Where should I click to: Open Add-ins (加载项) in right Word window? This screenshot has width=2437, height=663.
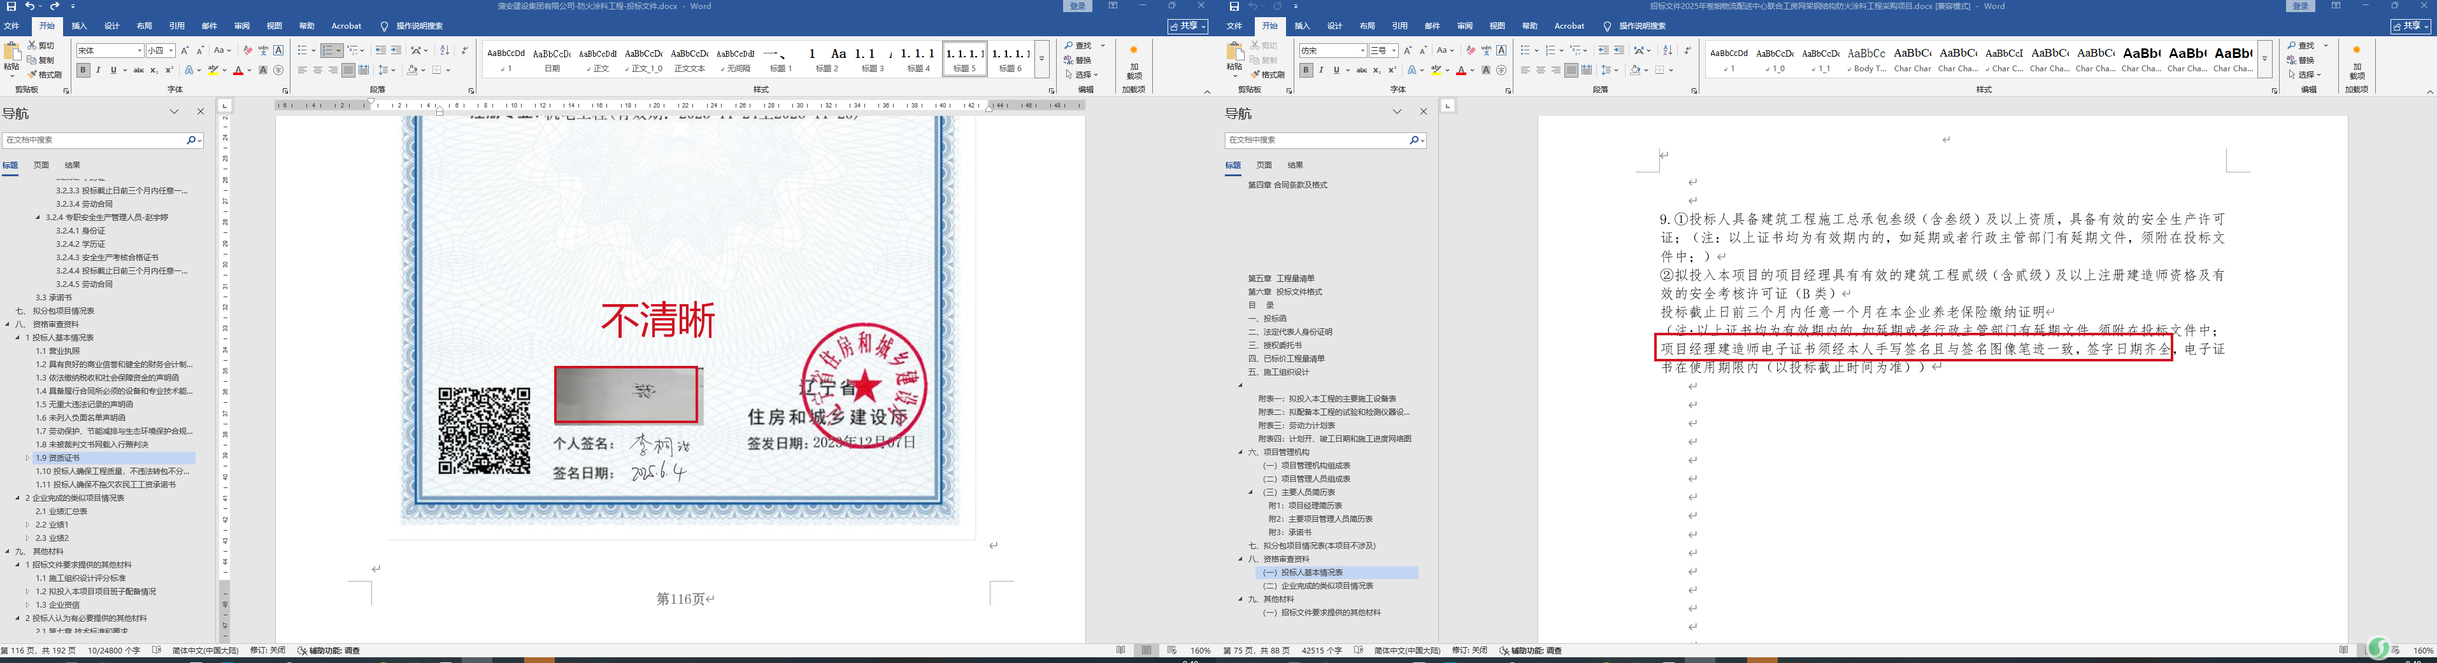click(2357, 62)
